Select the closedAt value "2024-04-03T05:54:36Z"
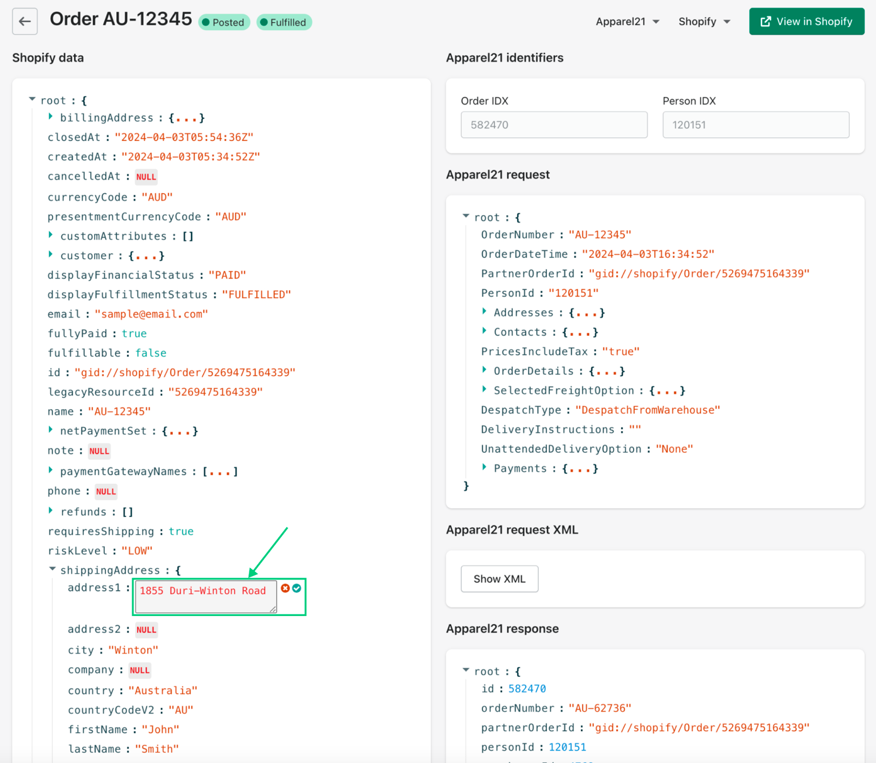The image size is (876, 763). 184,137
